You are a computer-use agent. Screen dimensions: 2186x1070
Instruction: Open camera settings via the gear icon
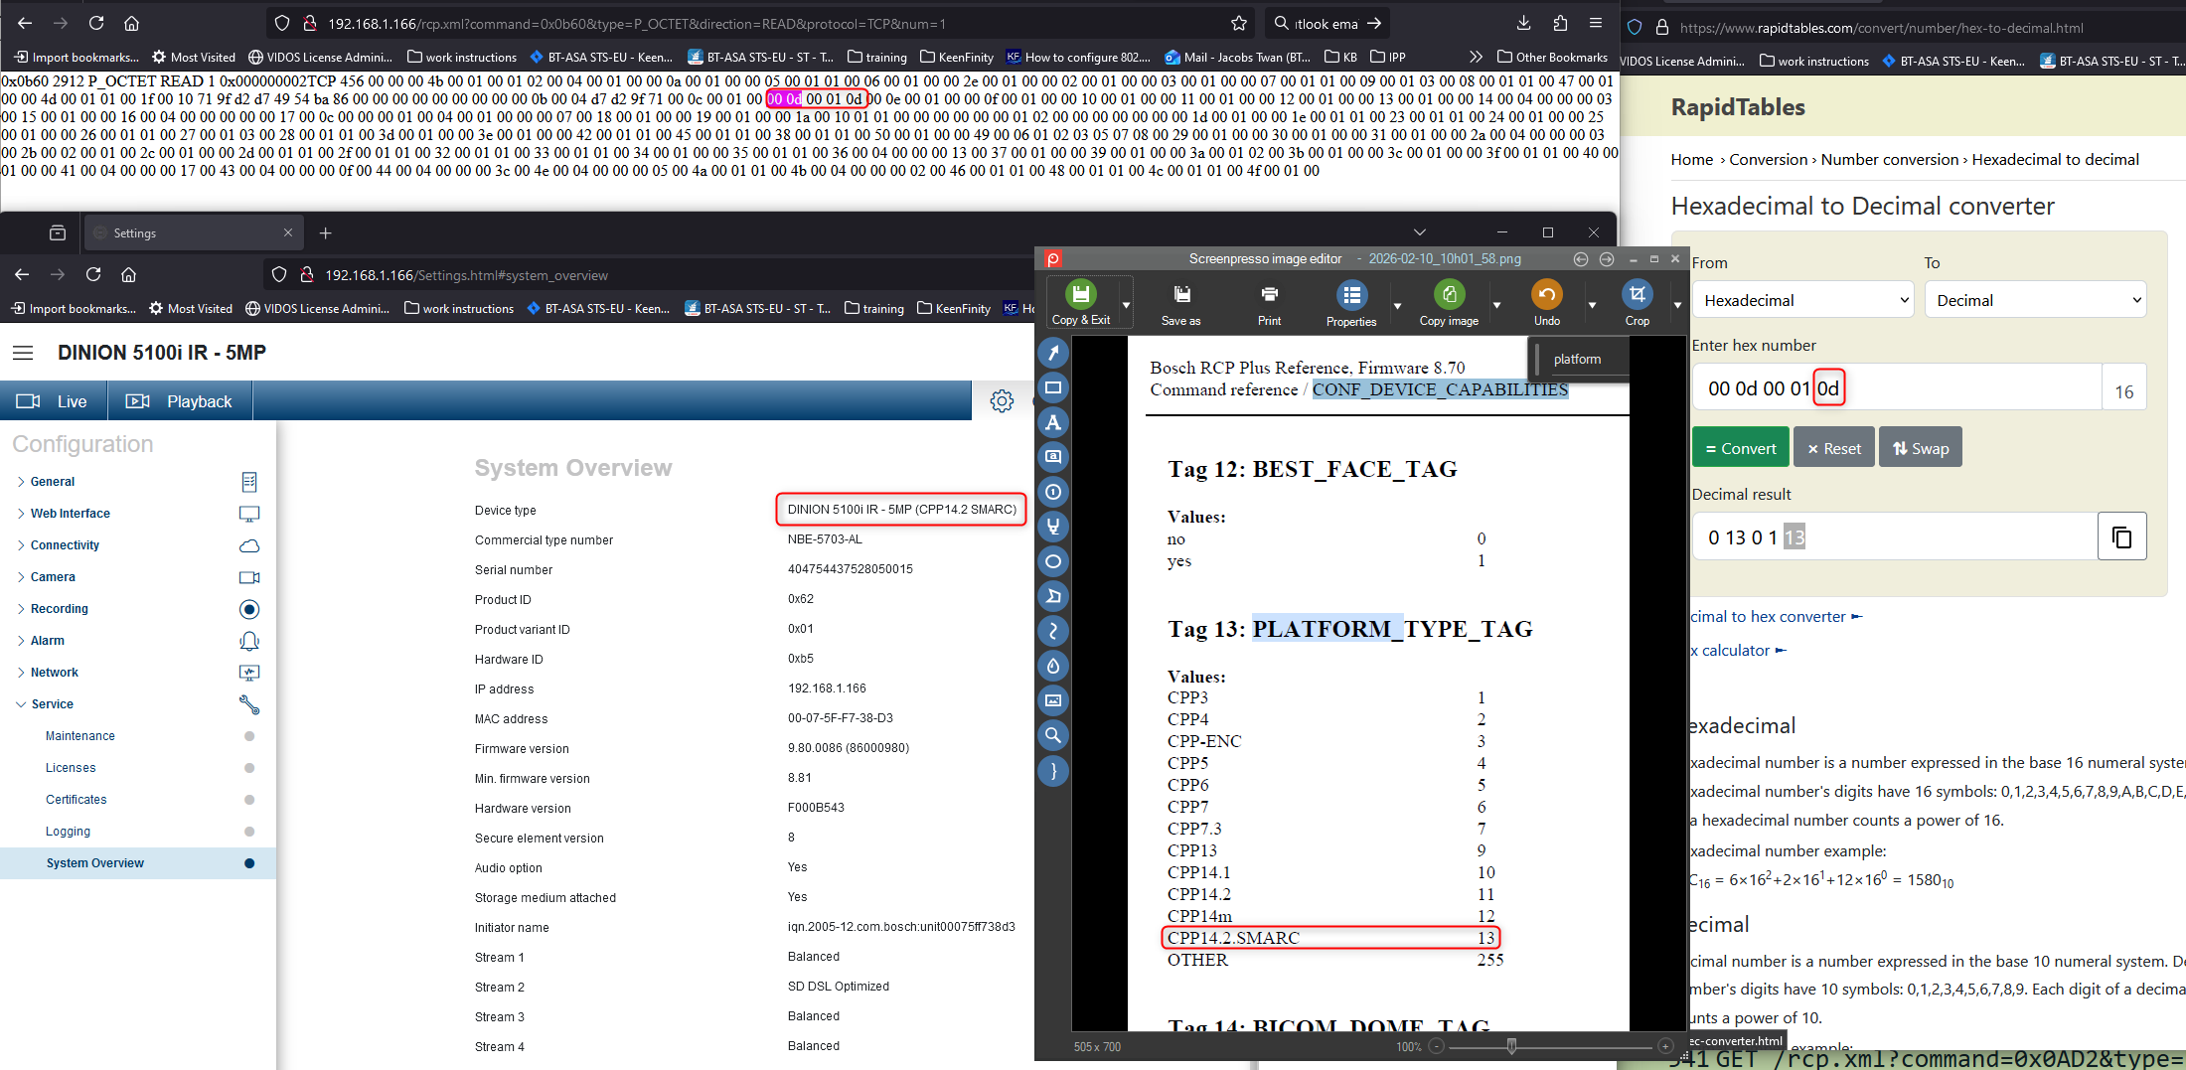1002,400
